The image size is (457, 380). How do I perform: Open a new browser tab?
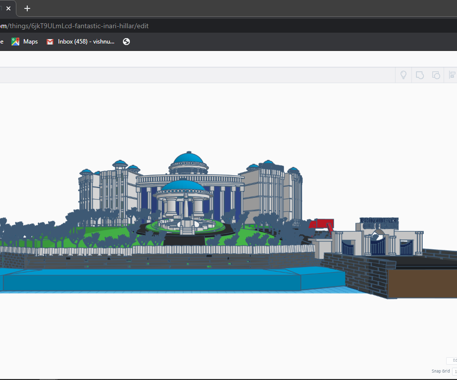[x=27, y=8]
